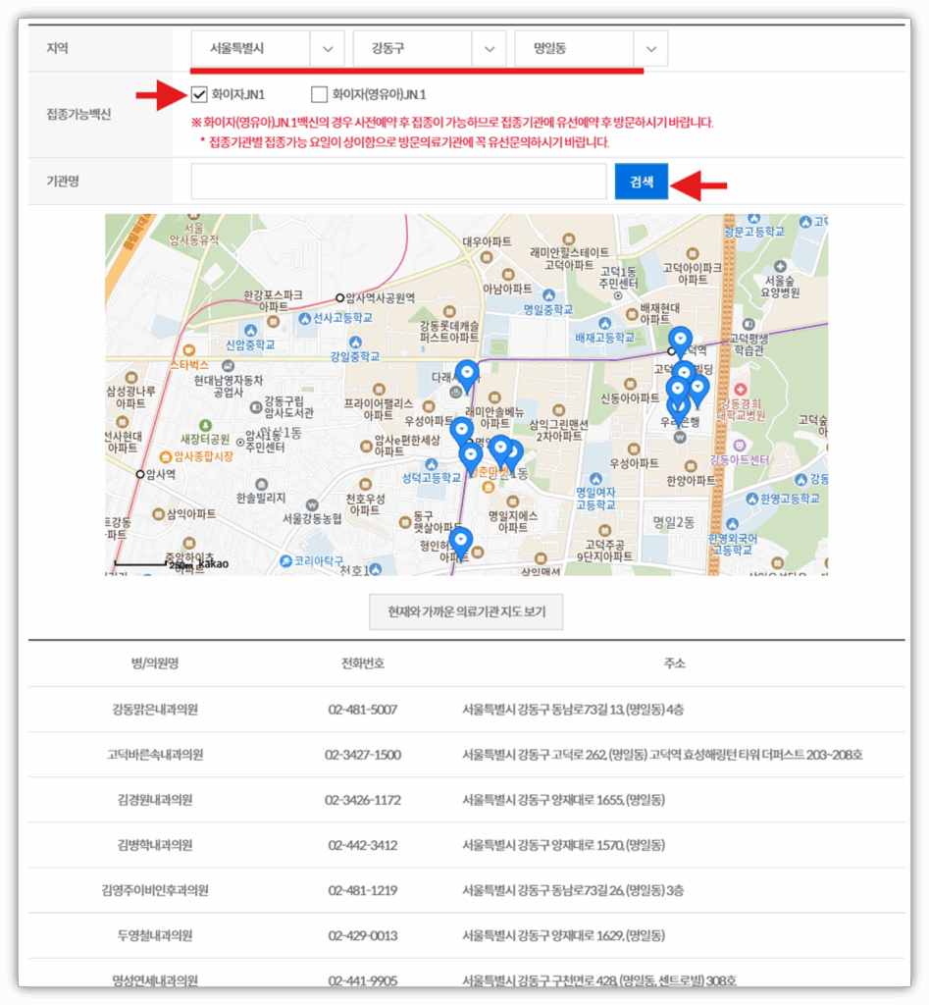Click the 선사고등학교 school icon
The image size is (929, 1005).
[305, 318]
